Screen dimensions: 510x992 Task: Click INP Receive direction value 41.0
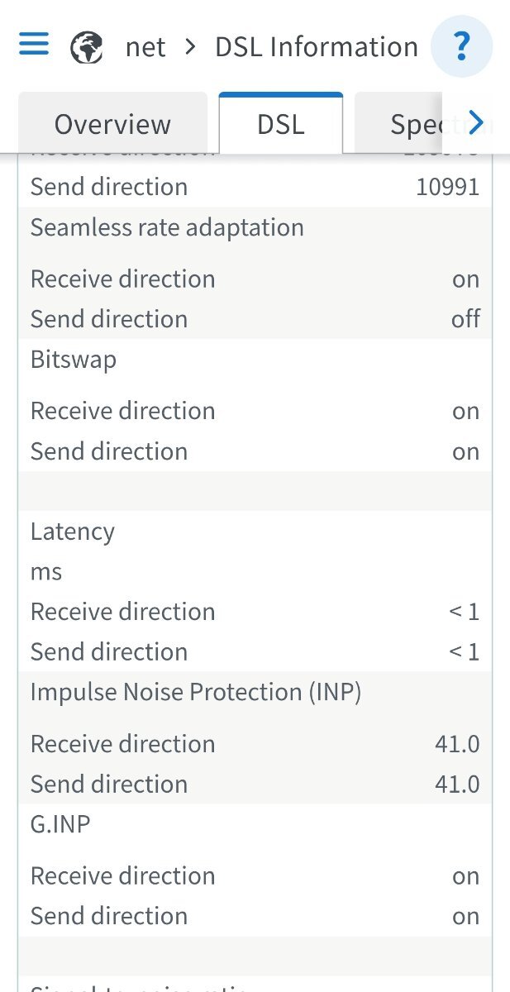(x=457, y=743)
